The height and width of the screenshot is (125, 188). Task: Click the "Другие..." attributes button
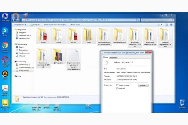[143, 85]
